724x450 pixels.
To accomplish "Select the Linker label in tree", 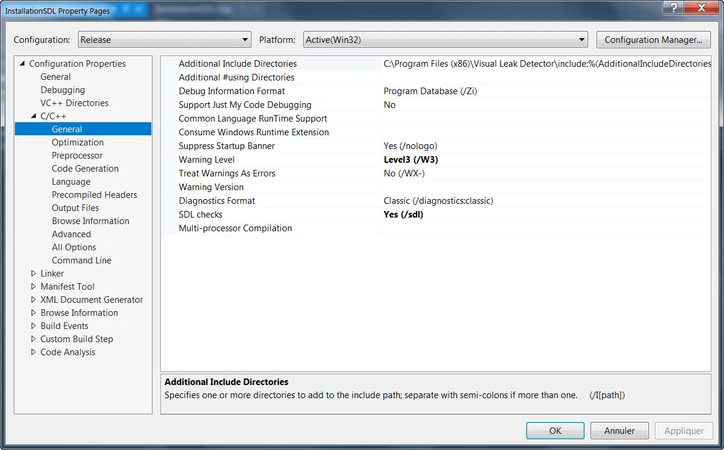I will [x=52, y=274].
